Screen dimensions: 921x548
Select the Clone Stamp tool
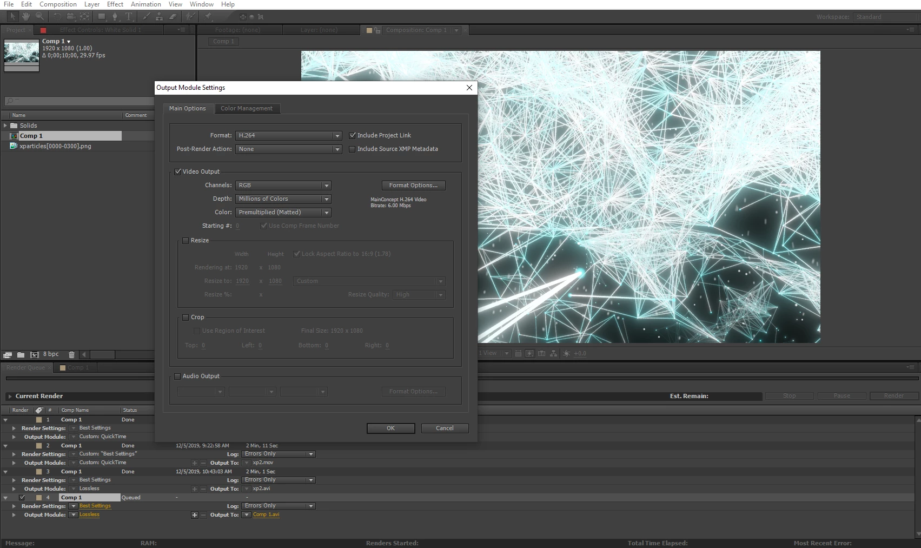click(159, 17)
